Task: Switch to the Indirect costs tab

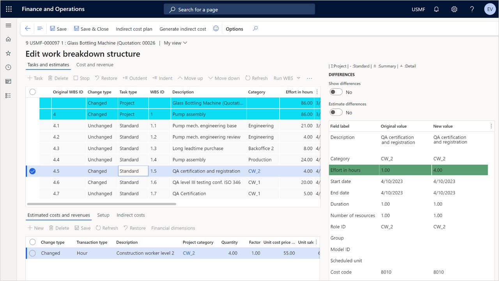Action: 131,215
